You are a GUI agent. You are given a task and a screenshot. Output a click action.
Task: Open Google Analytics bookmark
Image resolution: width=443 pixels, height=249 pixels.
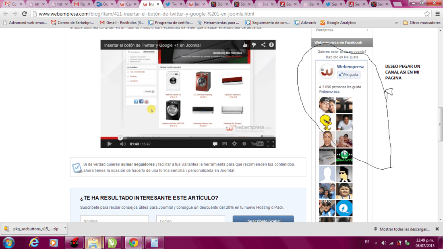click(x=338, y=23)
